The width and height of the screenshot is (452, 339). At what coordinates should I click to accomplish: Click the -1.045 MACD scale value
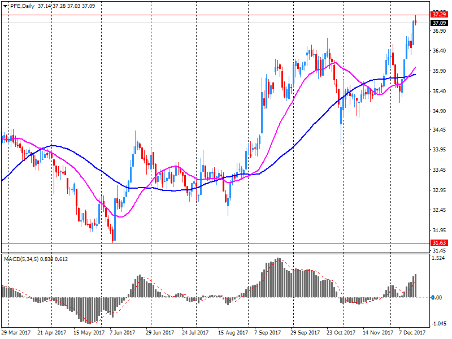click(x=439, y=324)
